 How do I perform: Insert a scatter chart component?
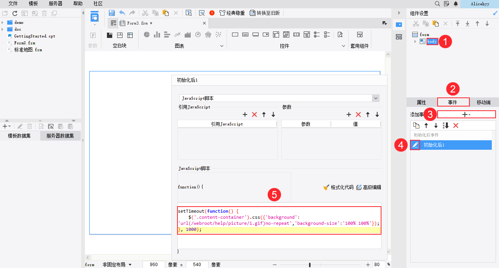(x=218, y=35)
